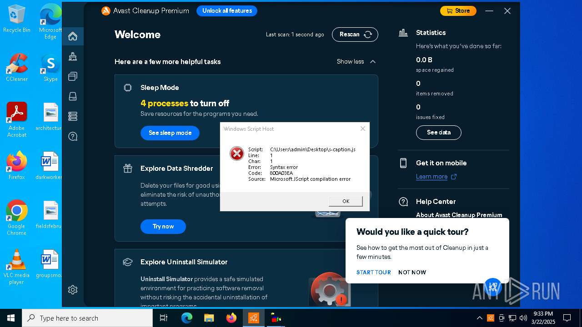Open the notification center icon
This screenshot has height=327, width=582.
tap(567, 318)
